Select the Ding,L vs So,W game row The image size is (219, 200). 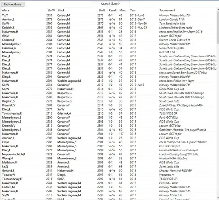coord(108,109)
